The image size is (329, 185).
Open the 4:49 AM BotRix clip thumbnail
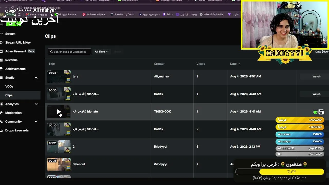[59, 94]
